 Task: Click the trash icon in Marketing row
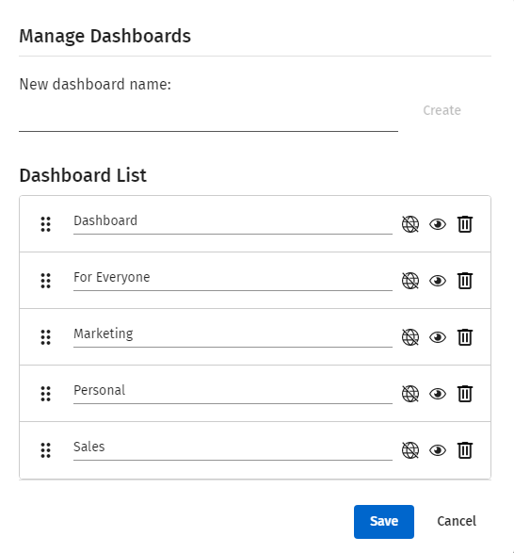(465, 337)
